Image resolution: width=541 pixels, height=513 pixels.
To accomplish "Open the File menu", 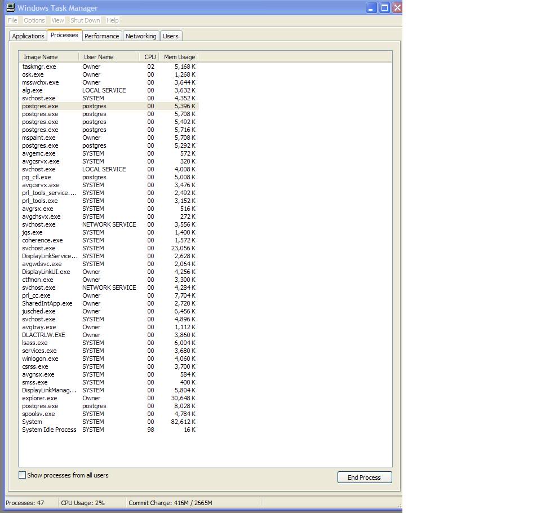I will pos(12,20).
